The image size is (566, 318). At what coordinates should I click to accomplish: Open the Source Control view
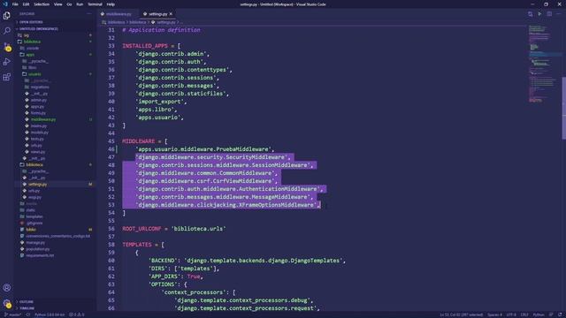[7, 47]
